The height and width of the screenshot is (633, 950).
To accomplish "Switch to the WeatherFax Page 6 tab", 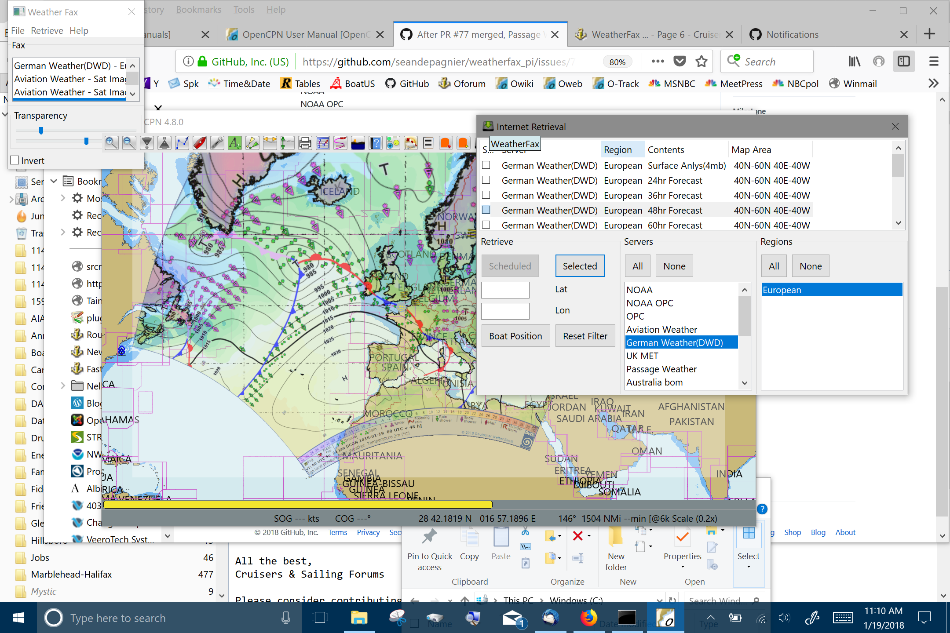I will [655, 34].
